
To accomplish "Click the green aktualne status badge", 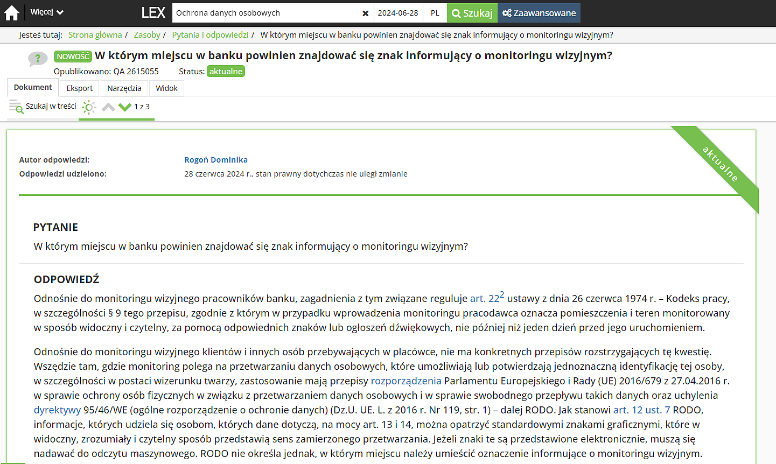I will [226, 71].
